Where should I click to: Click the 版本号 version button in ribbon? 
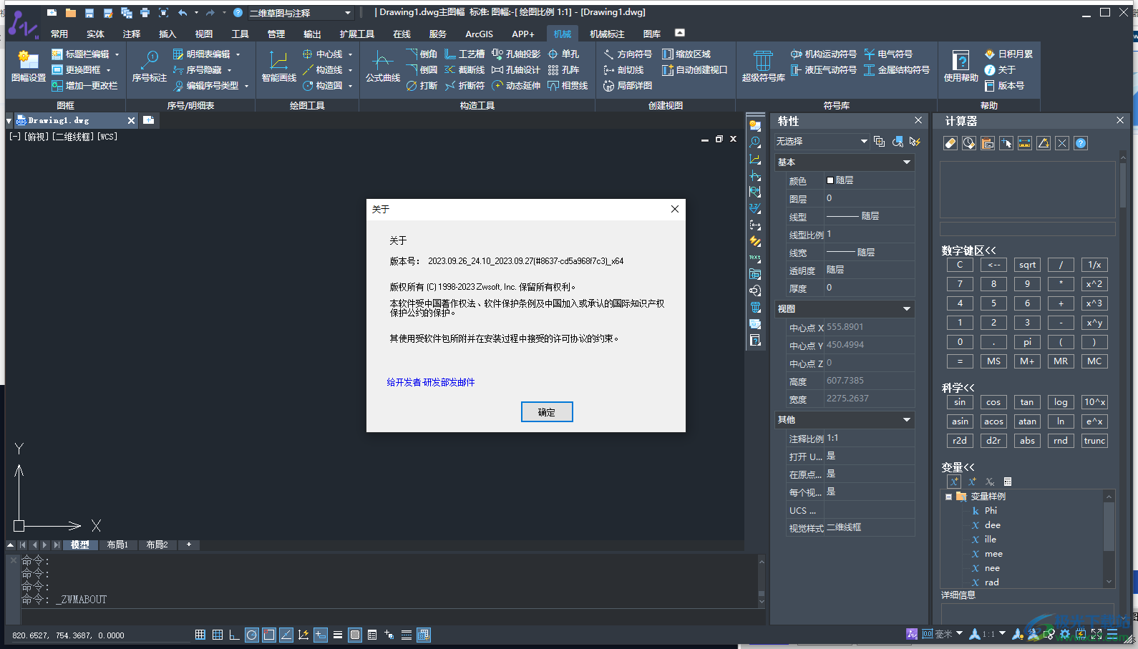coord(1005,86)
